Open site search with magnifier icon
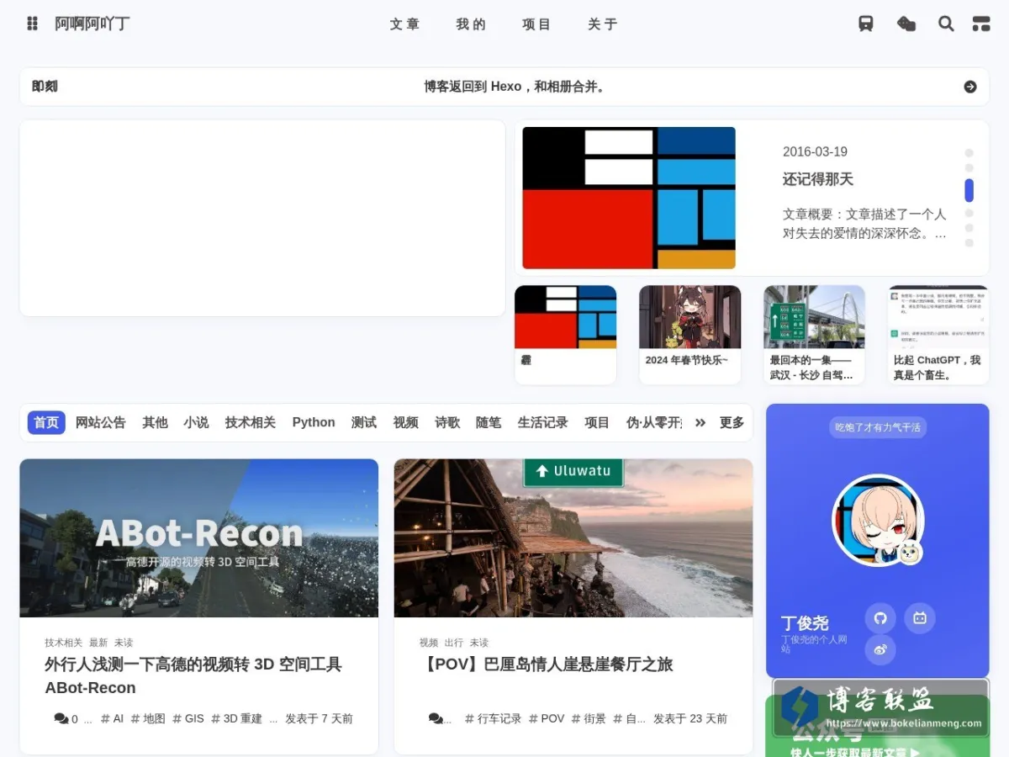1009x757 pixels. pos(946,24)
